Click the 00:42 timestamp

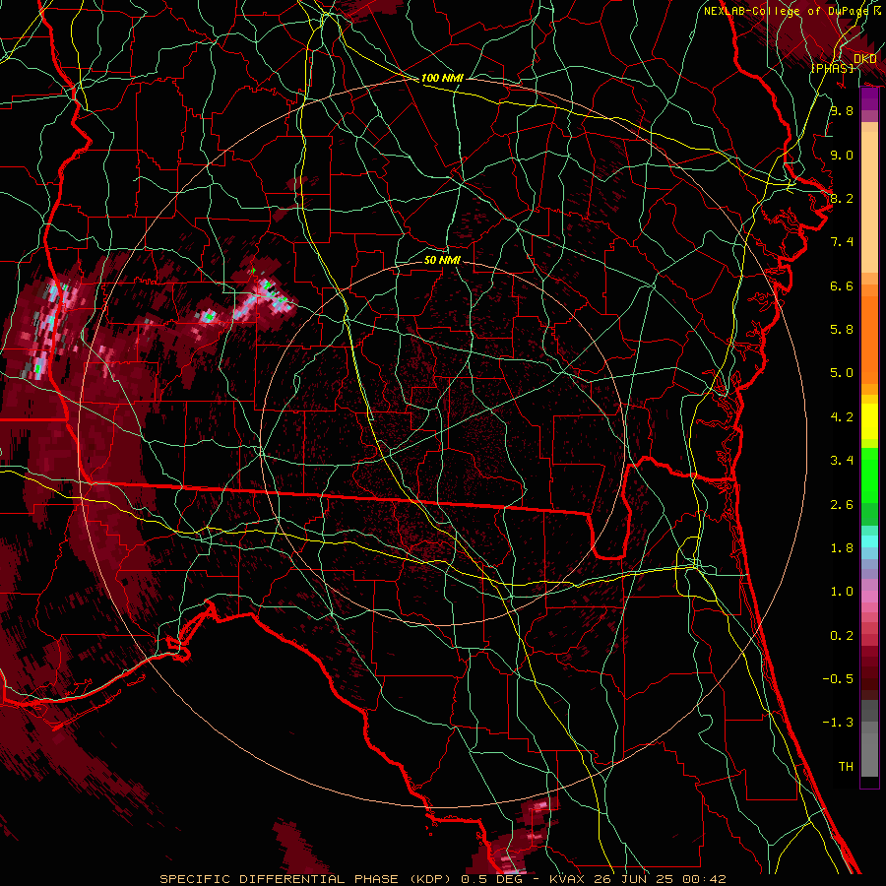point(706,879)
